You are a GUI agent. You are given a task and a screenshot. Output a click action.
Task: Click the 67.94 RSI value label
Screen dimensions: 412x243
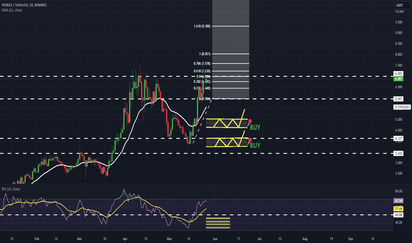point(398,201)
